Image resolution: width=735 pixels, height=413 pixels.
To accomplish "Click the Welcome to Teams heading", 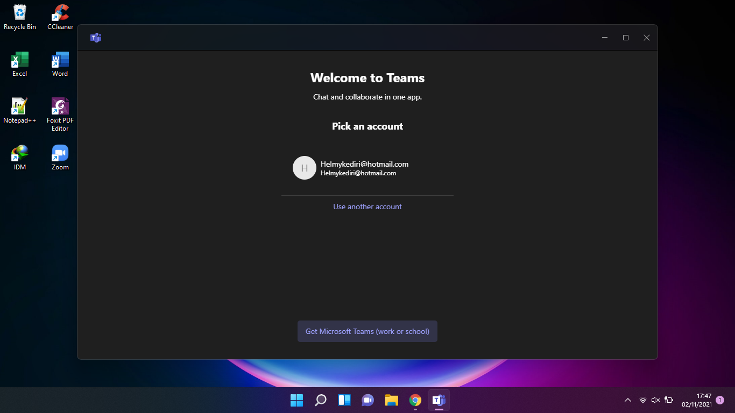I will point(367,78).
